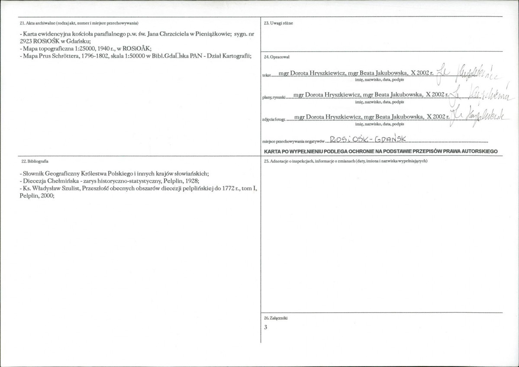This screenshot has width=519, height=367.
Task: Click the section heading '21. Akta archiwalne'
Action: click(x=79, y=23)
